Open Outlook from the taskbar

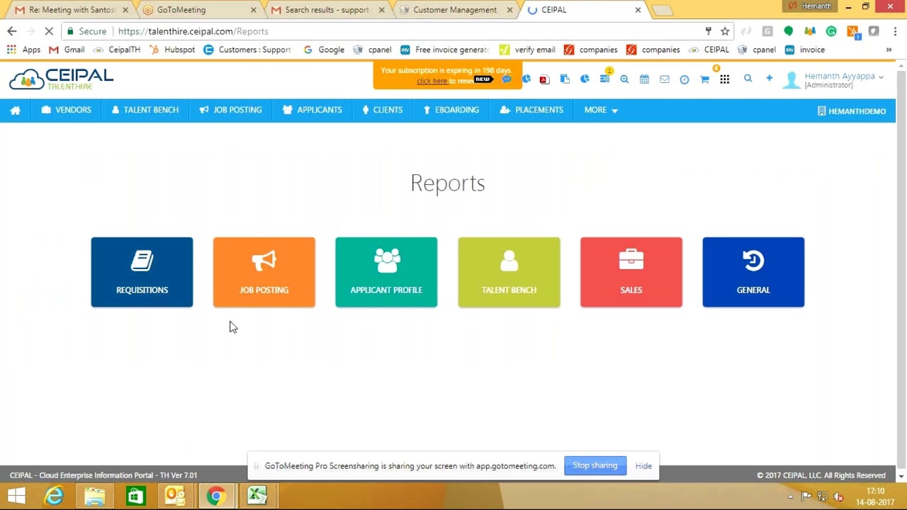click(175, 497)
